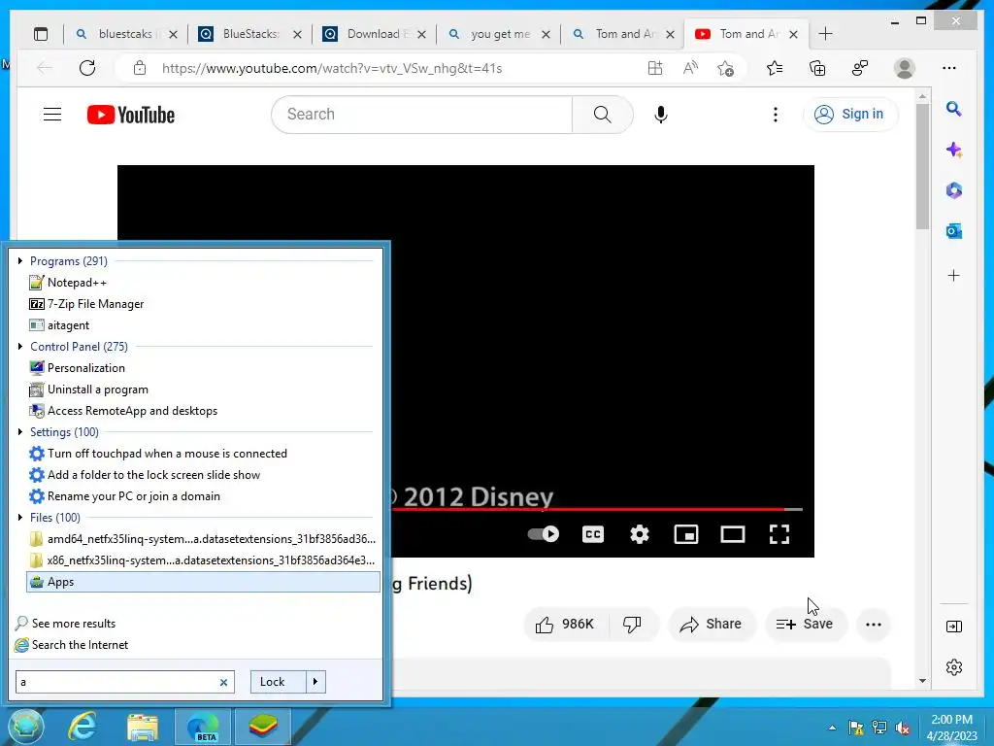Switch to theater mode
Image resolution: width=994 pixels, height=746 pixels.
pos(733,534)
